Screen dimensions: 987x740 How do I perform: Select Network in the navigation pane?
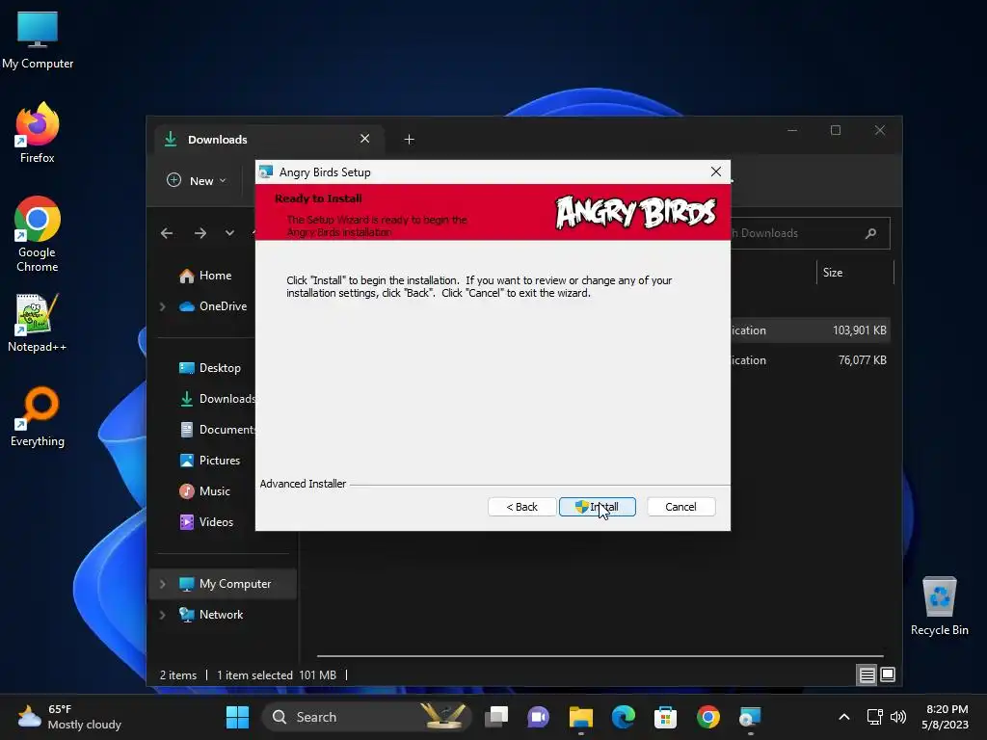(211, 615)
